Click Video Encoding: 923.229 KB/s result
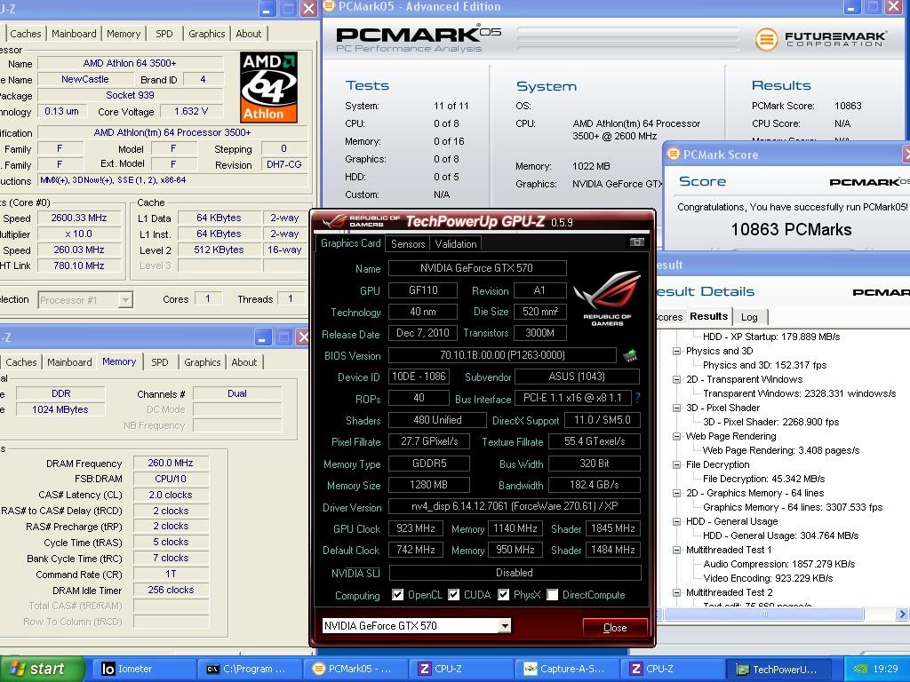The width and height of the screenshot is (910, 682). coord(768,578)
